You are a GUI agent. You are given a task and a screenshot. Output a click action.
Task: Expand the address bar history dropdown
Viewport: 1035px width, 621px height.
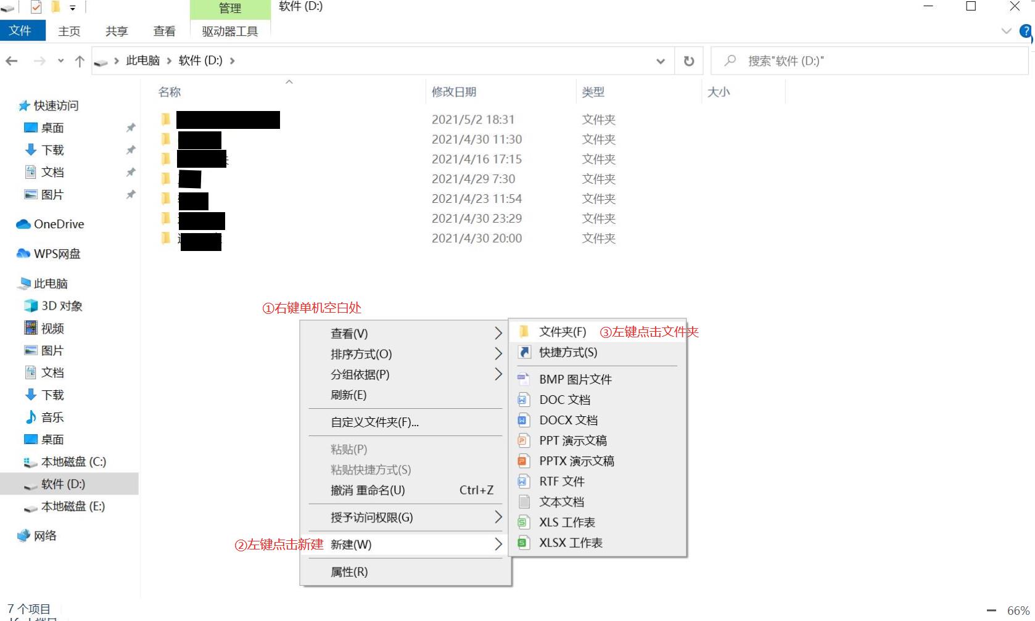pos(661,61)
